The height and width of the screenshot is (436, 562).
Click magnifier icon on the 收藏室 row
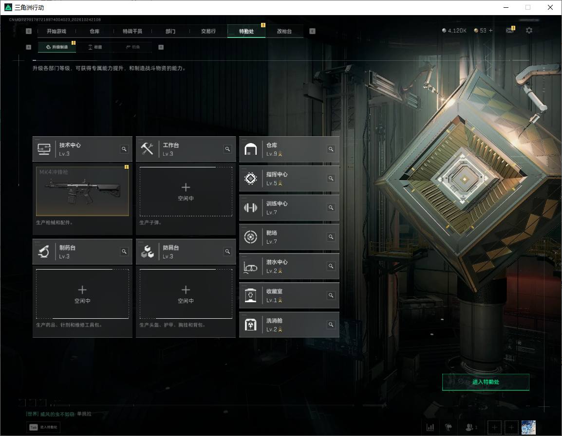331,295
